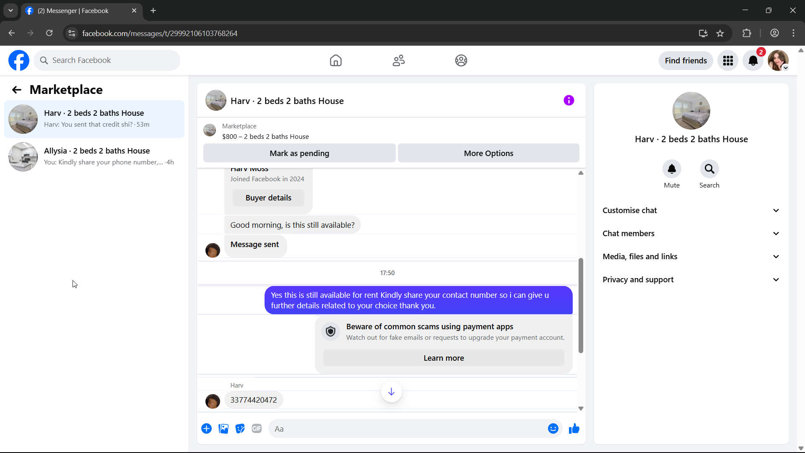Click the chat scrollbar thumb

tap(581, 305)
